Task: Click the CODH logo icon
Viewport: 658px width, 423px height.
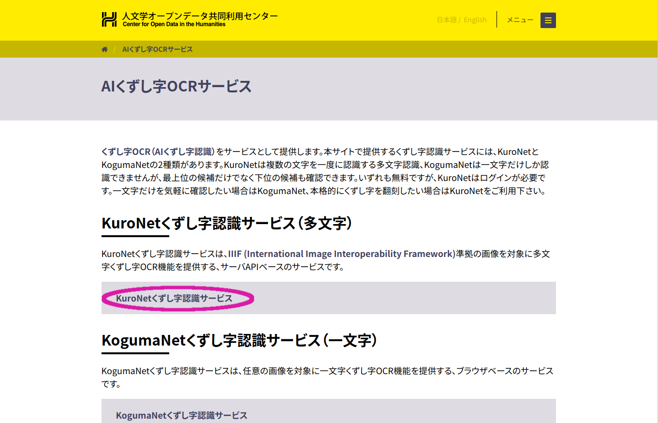Action: click(x=109, y=19)
